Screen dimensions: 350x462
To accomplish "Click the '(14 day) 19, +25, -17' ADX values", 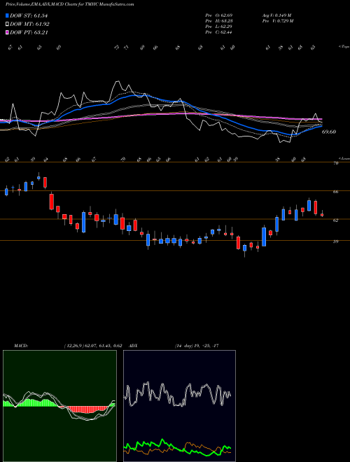I will point(197,346).
